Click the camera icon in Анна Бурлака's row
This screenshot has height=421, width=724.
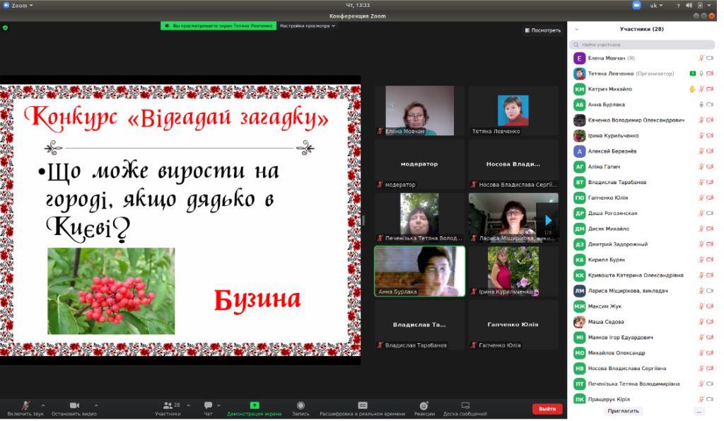point(710,105)
